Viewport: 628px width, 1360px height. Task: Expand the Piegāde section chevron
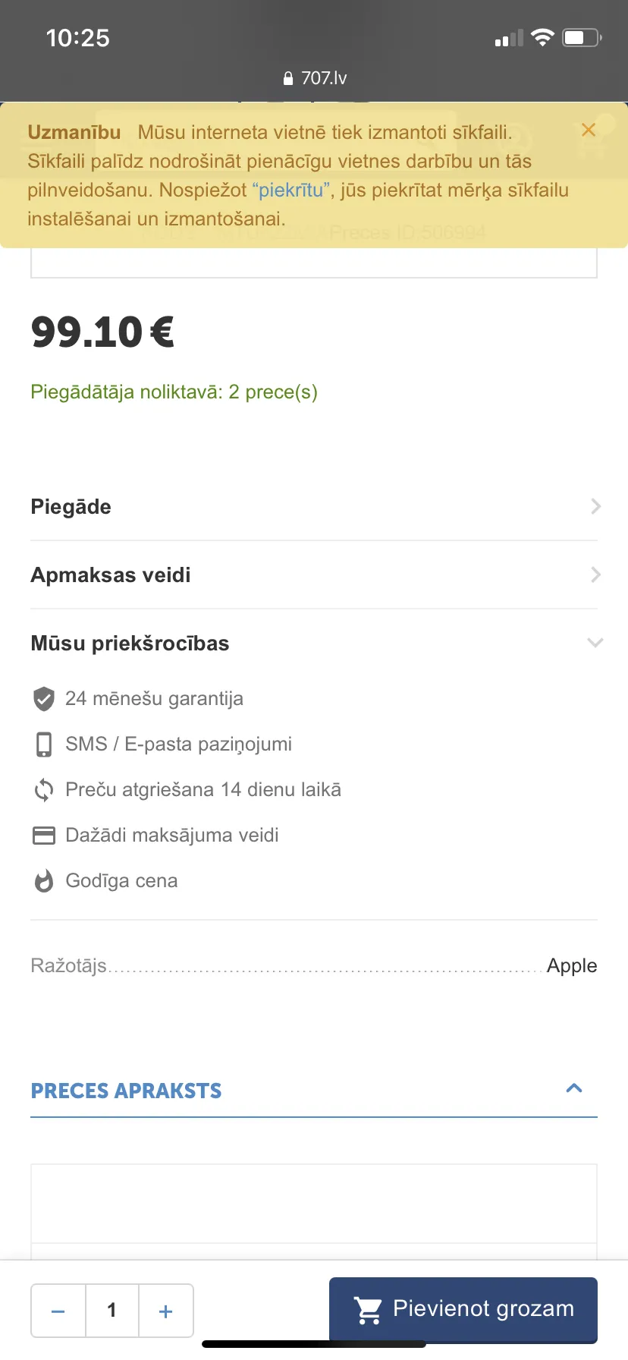click(595, 506)
